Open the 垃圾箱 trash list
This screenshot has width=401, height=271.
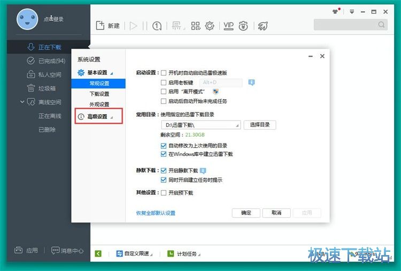[41, 89]
